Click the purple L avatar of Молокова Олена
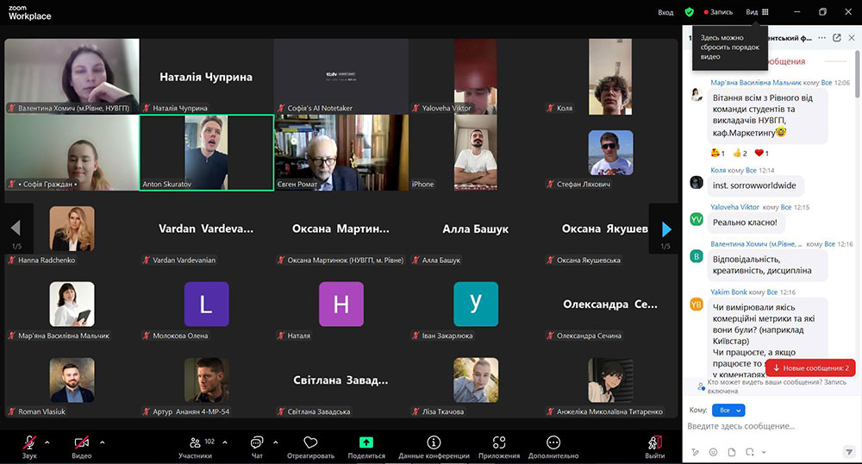 (206, 304)
